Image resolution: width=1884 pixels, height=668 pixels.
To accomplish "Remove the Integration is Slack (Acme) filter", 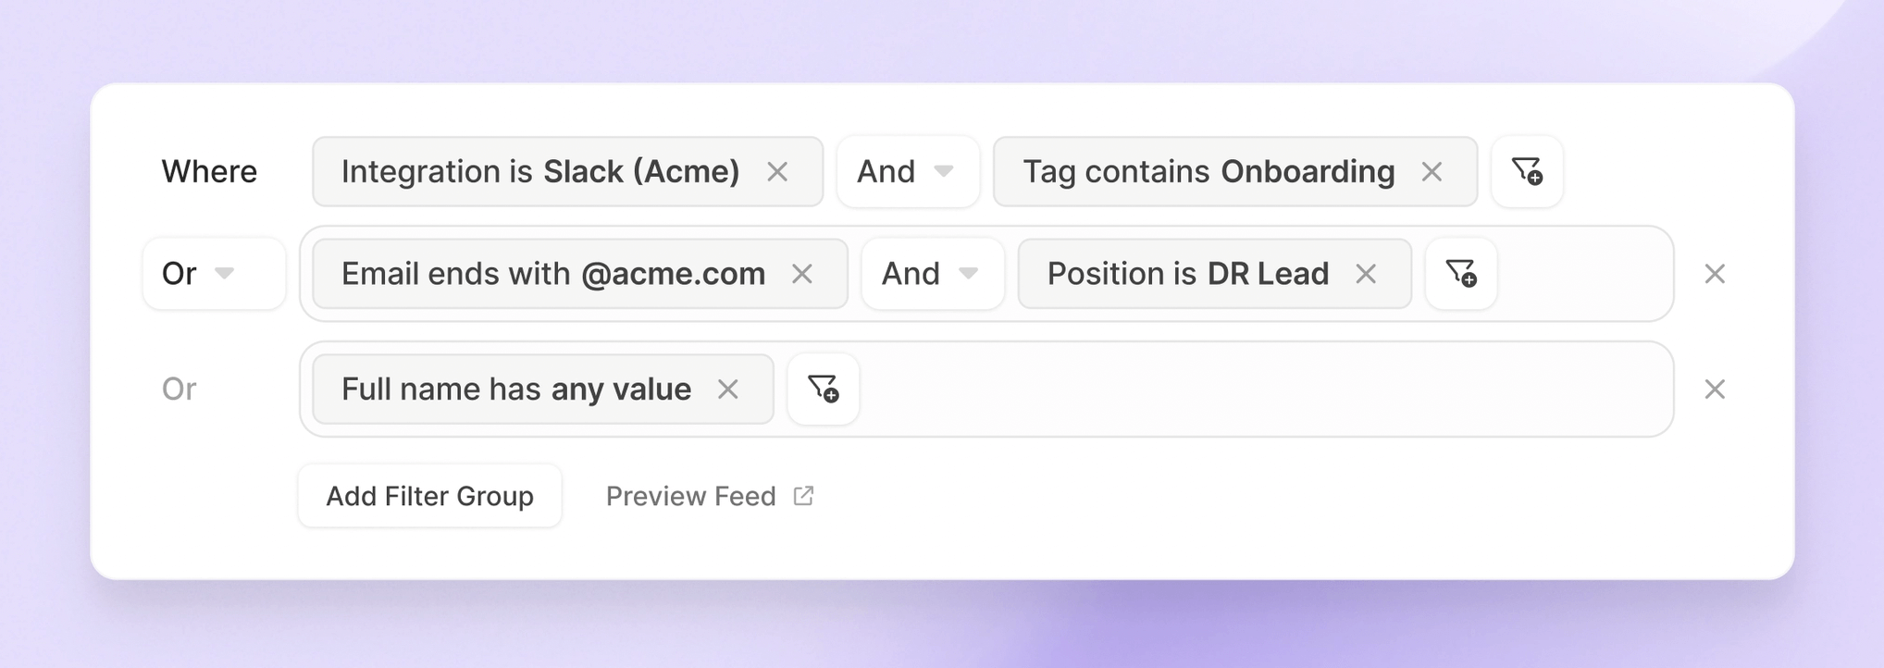I will tap(777, 172).
